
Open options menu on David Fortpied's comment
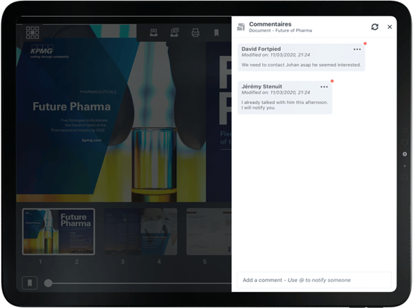[x=357, y=49]
